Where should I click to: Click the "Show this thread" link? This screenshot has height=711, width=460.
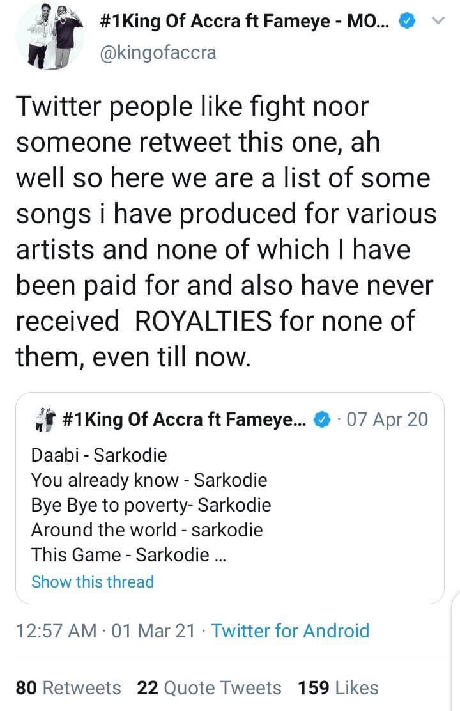(93, 582)
